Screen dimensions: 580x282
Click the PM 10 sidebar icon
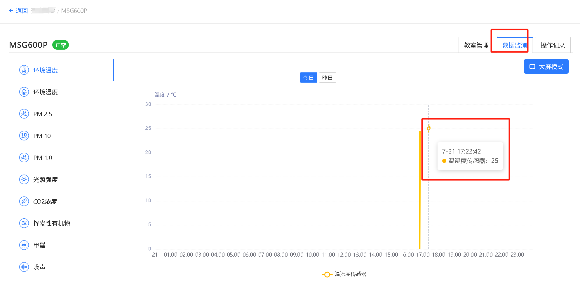point(24,136)
